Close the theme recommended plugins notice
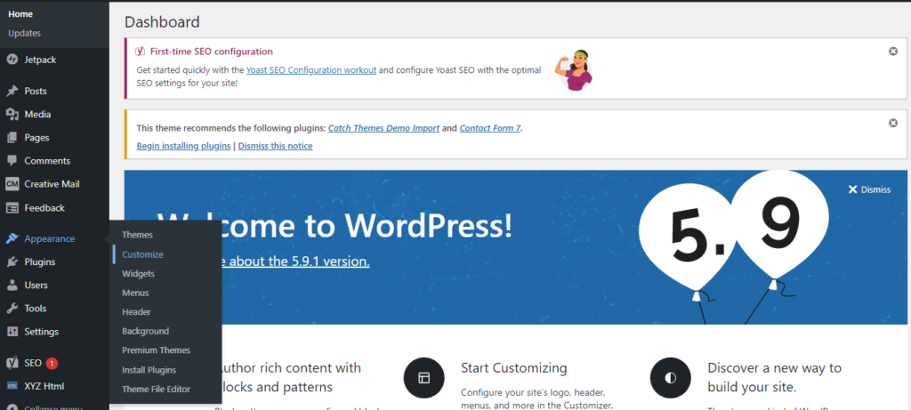 click(893, 123)
